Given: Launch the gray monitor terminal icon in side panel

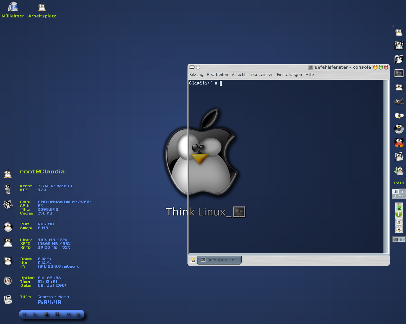Looking at the screenshot, I should click(x=399, y=73).
